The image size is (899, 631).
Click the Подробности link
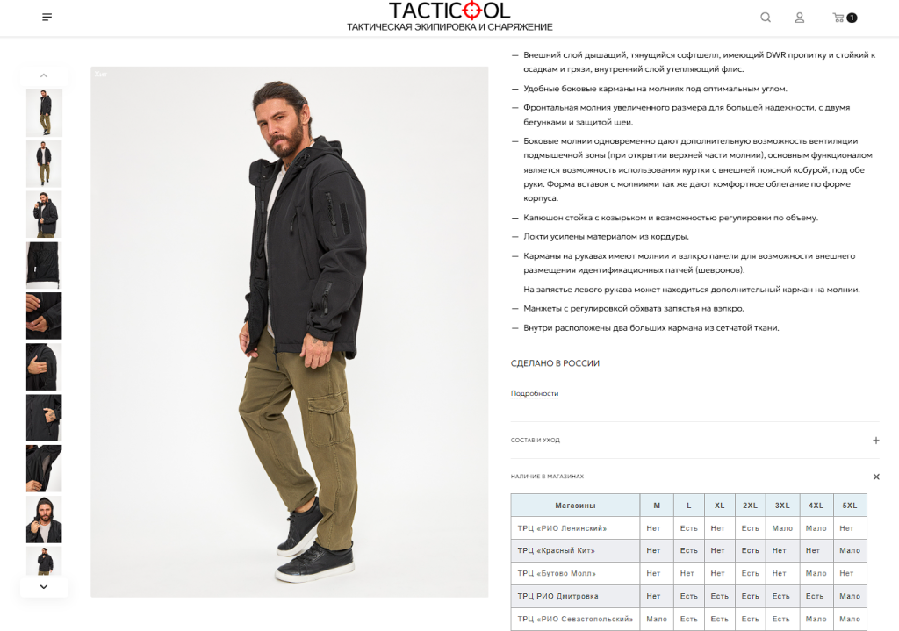535,394
